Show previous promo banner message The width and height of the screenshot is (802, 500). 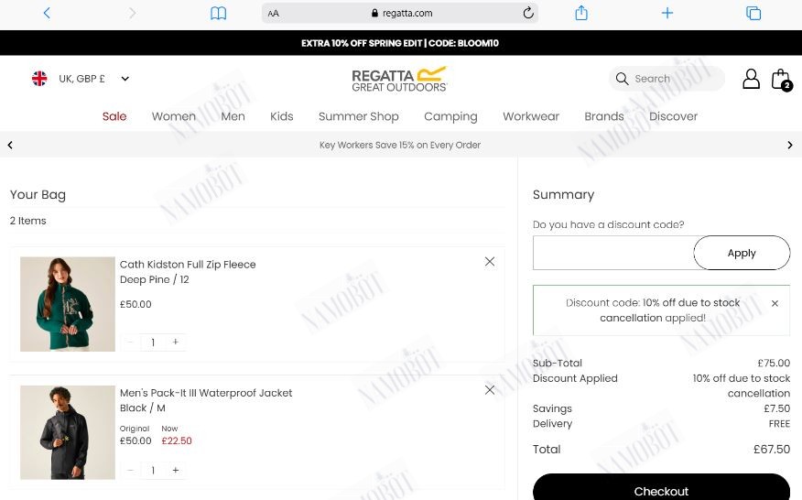click(10, 145)
